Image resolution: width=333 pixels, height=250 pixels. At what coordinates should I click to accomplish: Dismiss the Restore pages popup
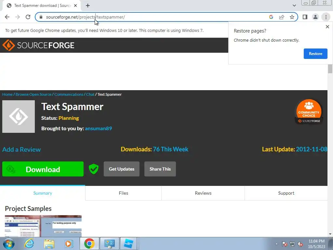(327, 27)
